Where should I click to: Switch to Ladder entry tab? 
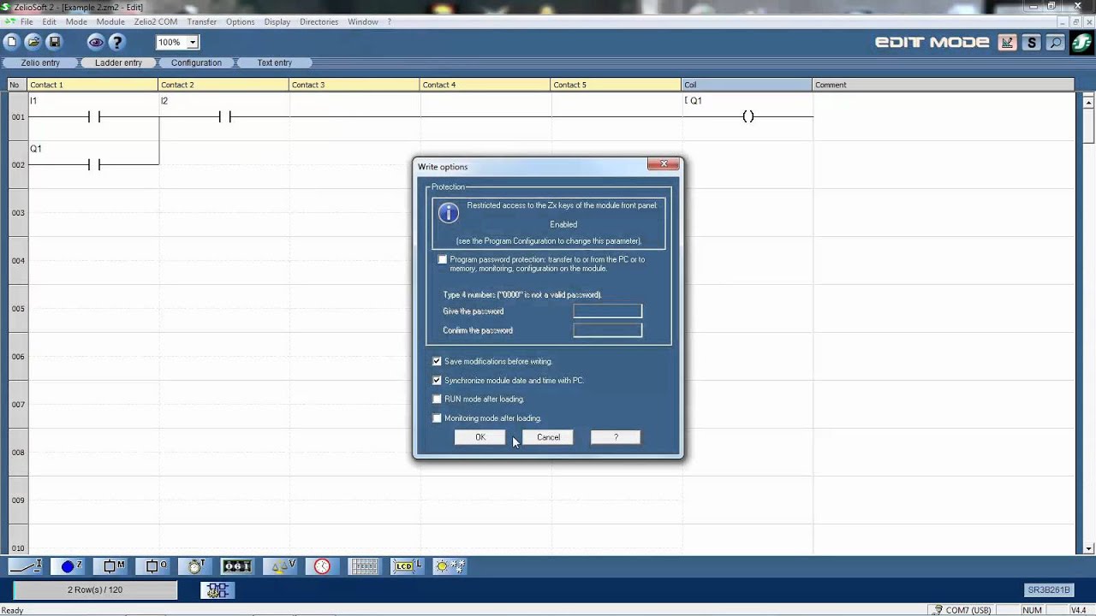coord(118,62)
